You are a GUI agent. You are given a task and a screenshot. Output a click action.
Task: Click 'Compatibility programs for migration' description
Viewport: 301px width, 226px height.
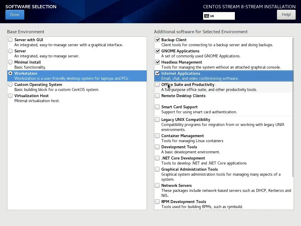[223, 127]
